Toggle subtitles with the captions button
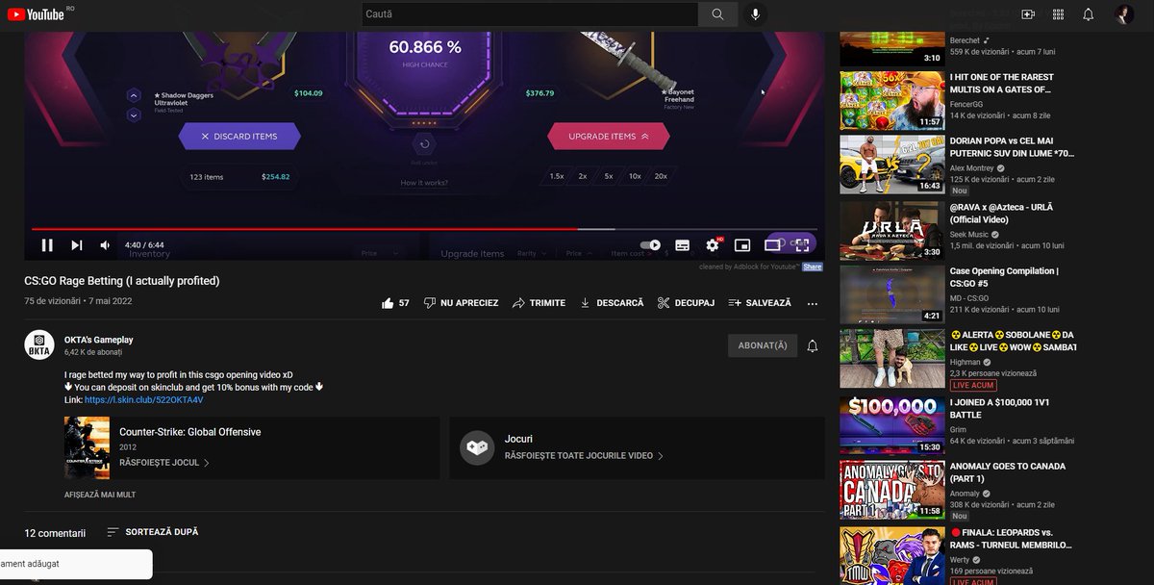 [x=682, y=245]
